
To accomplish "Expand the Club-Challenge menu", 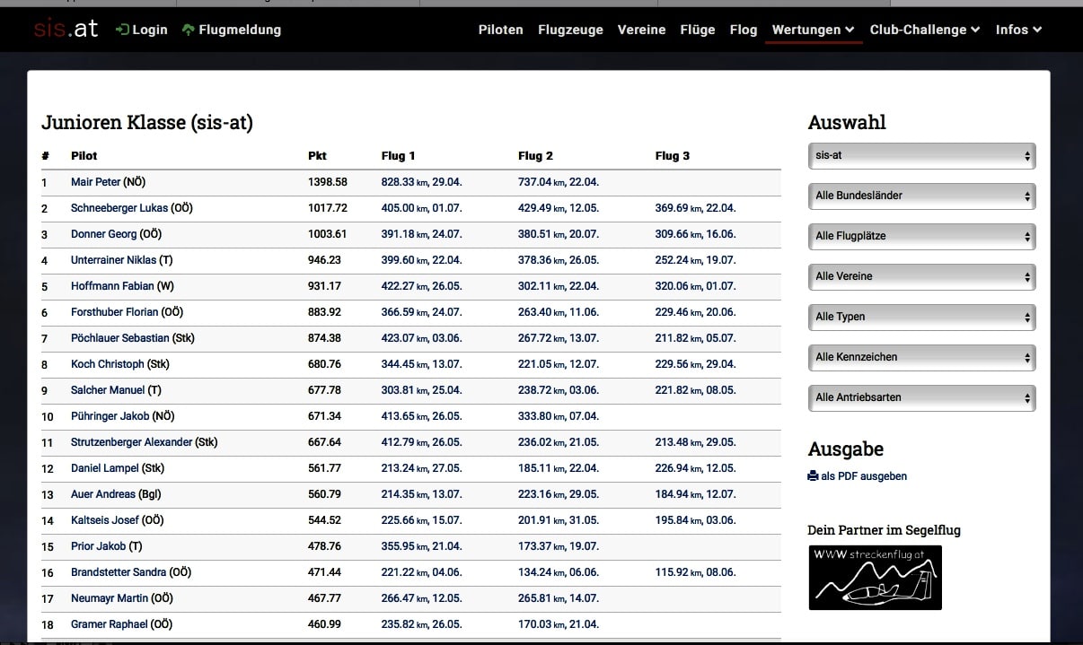I will (x=924, y=30).
